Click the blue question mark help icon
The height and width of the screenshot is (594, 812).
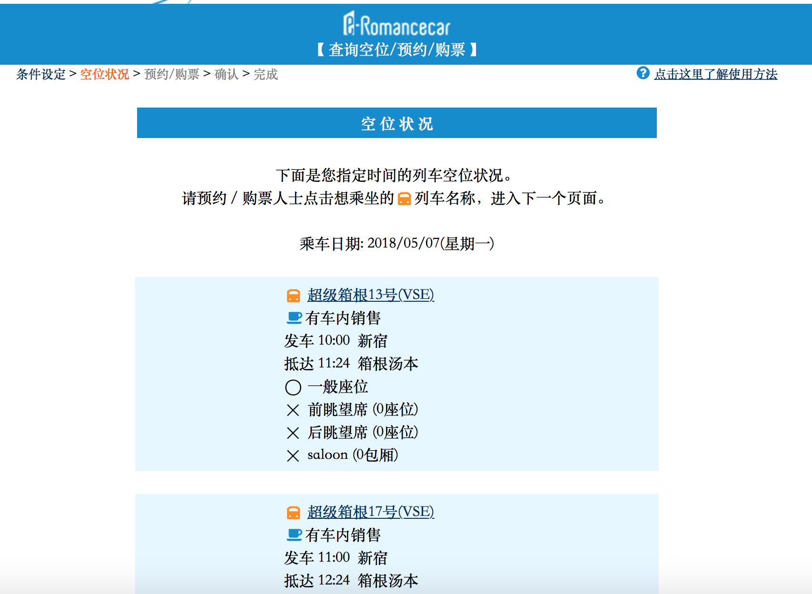(x=643, y=73)
